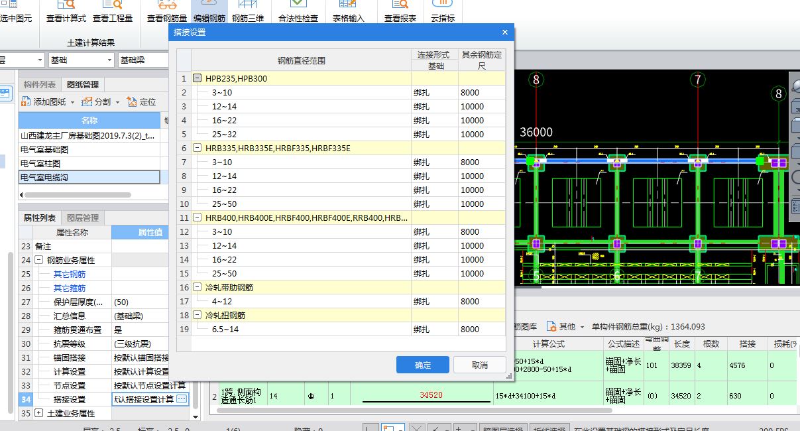Open 分割 dropdown arrow
Screen dimensions: 800x431
coord(117,102)
